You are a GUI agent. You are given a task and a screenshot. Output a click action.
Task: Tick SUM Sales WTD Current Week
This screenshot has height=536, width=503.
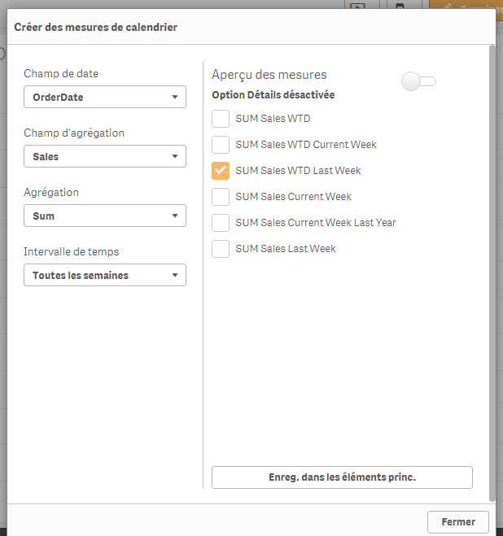[221, 145]
